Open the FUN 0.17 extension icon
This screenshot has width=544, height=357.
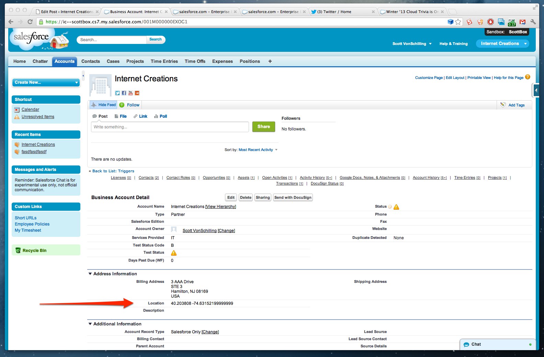tap(512, 22)
